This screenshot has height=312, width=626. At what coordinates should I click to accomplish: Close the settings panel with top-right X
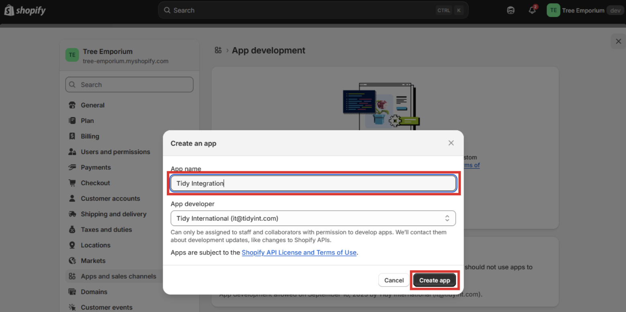point(618,41)
